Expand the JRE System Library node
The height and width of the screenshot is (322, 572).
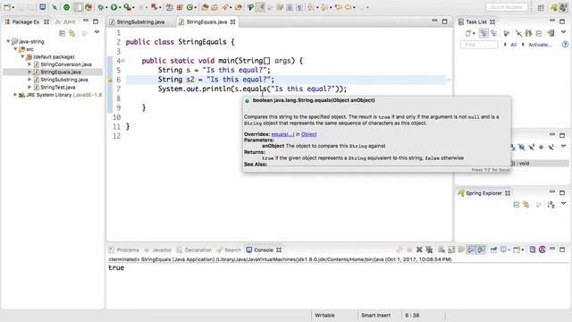point(15,95)
